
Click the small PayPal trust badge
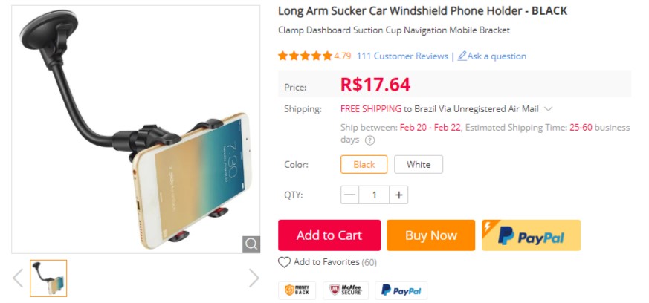401,290
